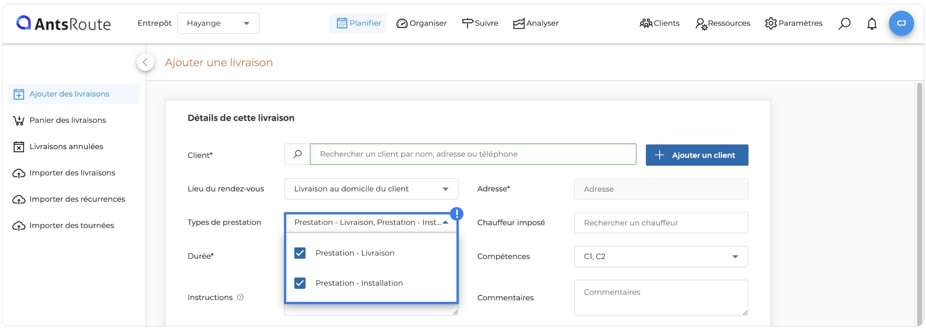926x331 pixels.
Task: Click the Rechercher un chauffeur field
Action: click(x=661, y=223)
